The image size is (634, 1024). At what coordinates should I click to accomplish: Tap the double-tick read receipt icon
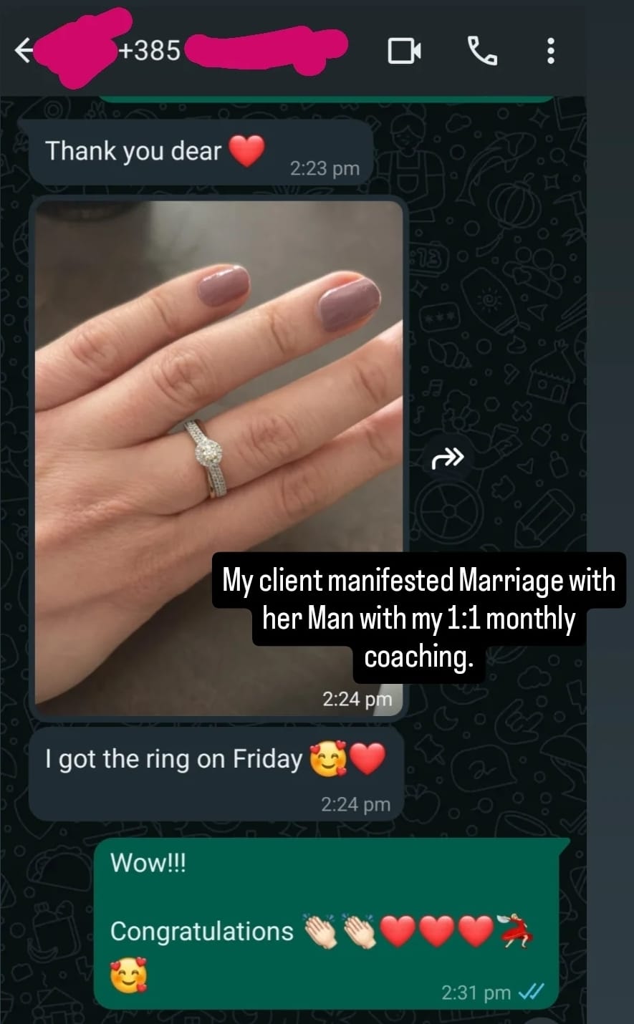(531, 991)
